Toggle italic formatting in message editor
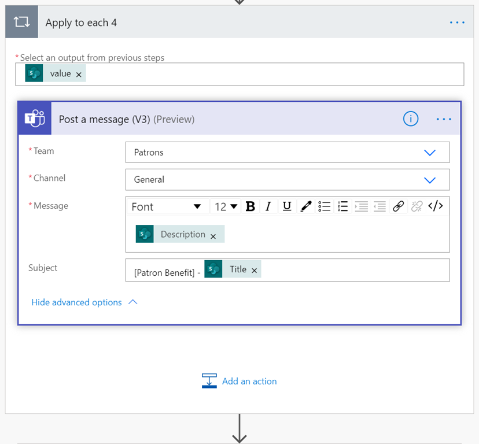 (x=268, y=206)
